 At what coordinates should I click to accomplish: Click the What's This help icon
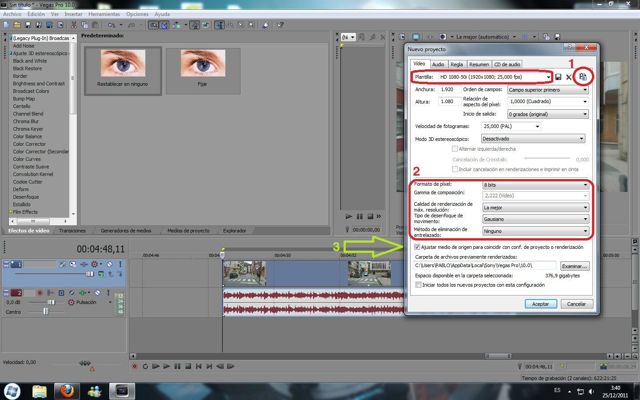[x=280, y=25]
